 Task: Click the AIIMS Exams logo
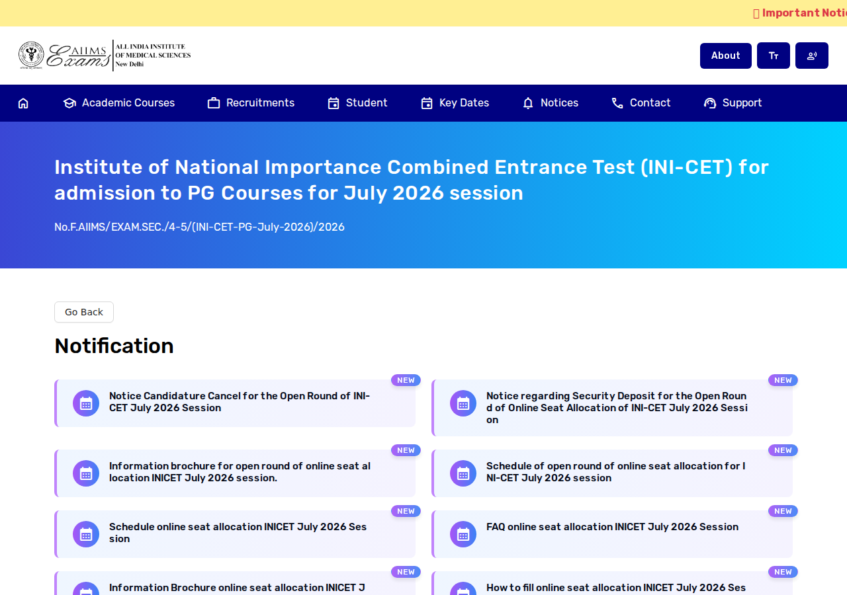105,56
